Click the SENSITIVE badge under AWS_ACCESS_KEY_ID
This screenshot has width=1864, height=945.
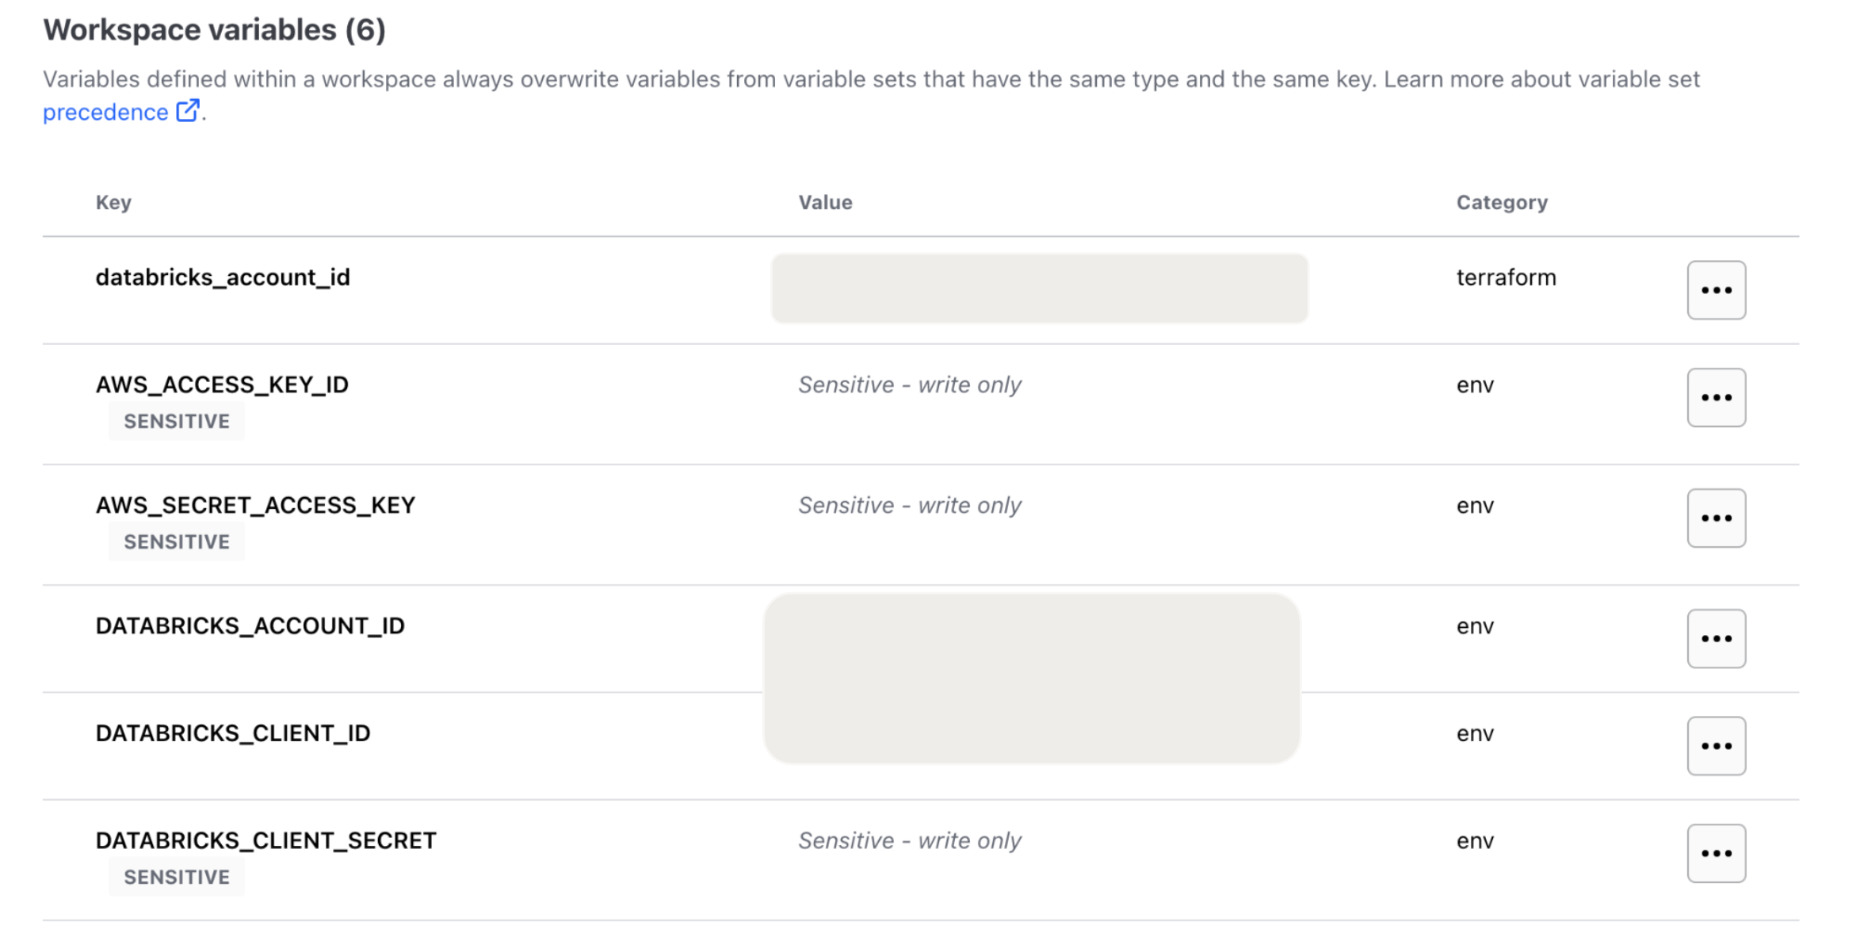[177, 421]
